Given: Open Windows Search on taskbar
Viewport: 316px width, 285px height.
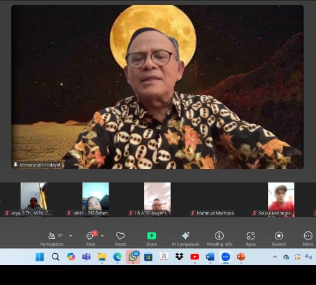Looking at the screenshot, I should (x=56, y=257).
